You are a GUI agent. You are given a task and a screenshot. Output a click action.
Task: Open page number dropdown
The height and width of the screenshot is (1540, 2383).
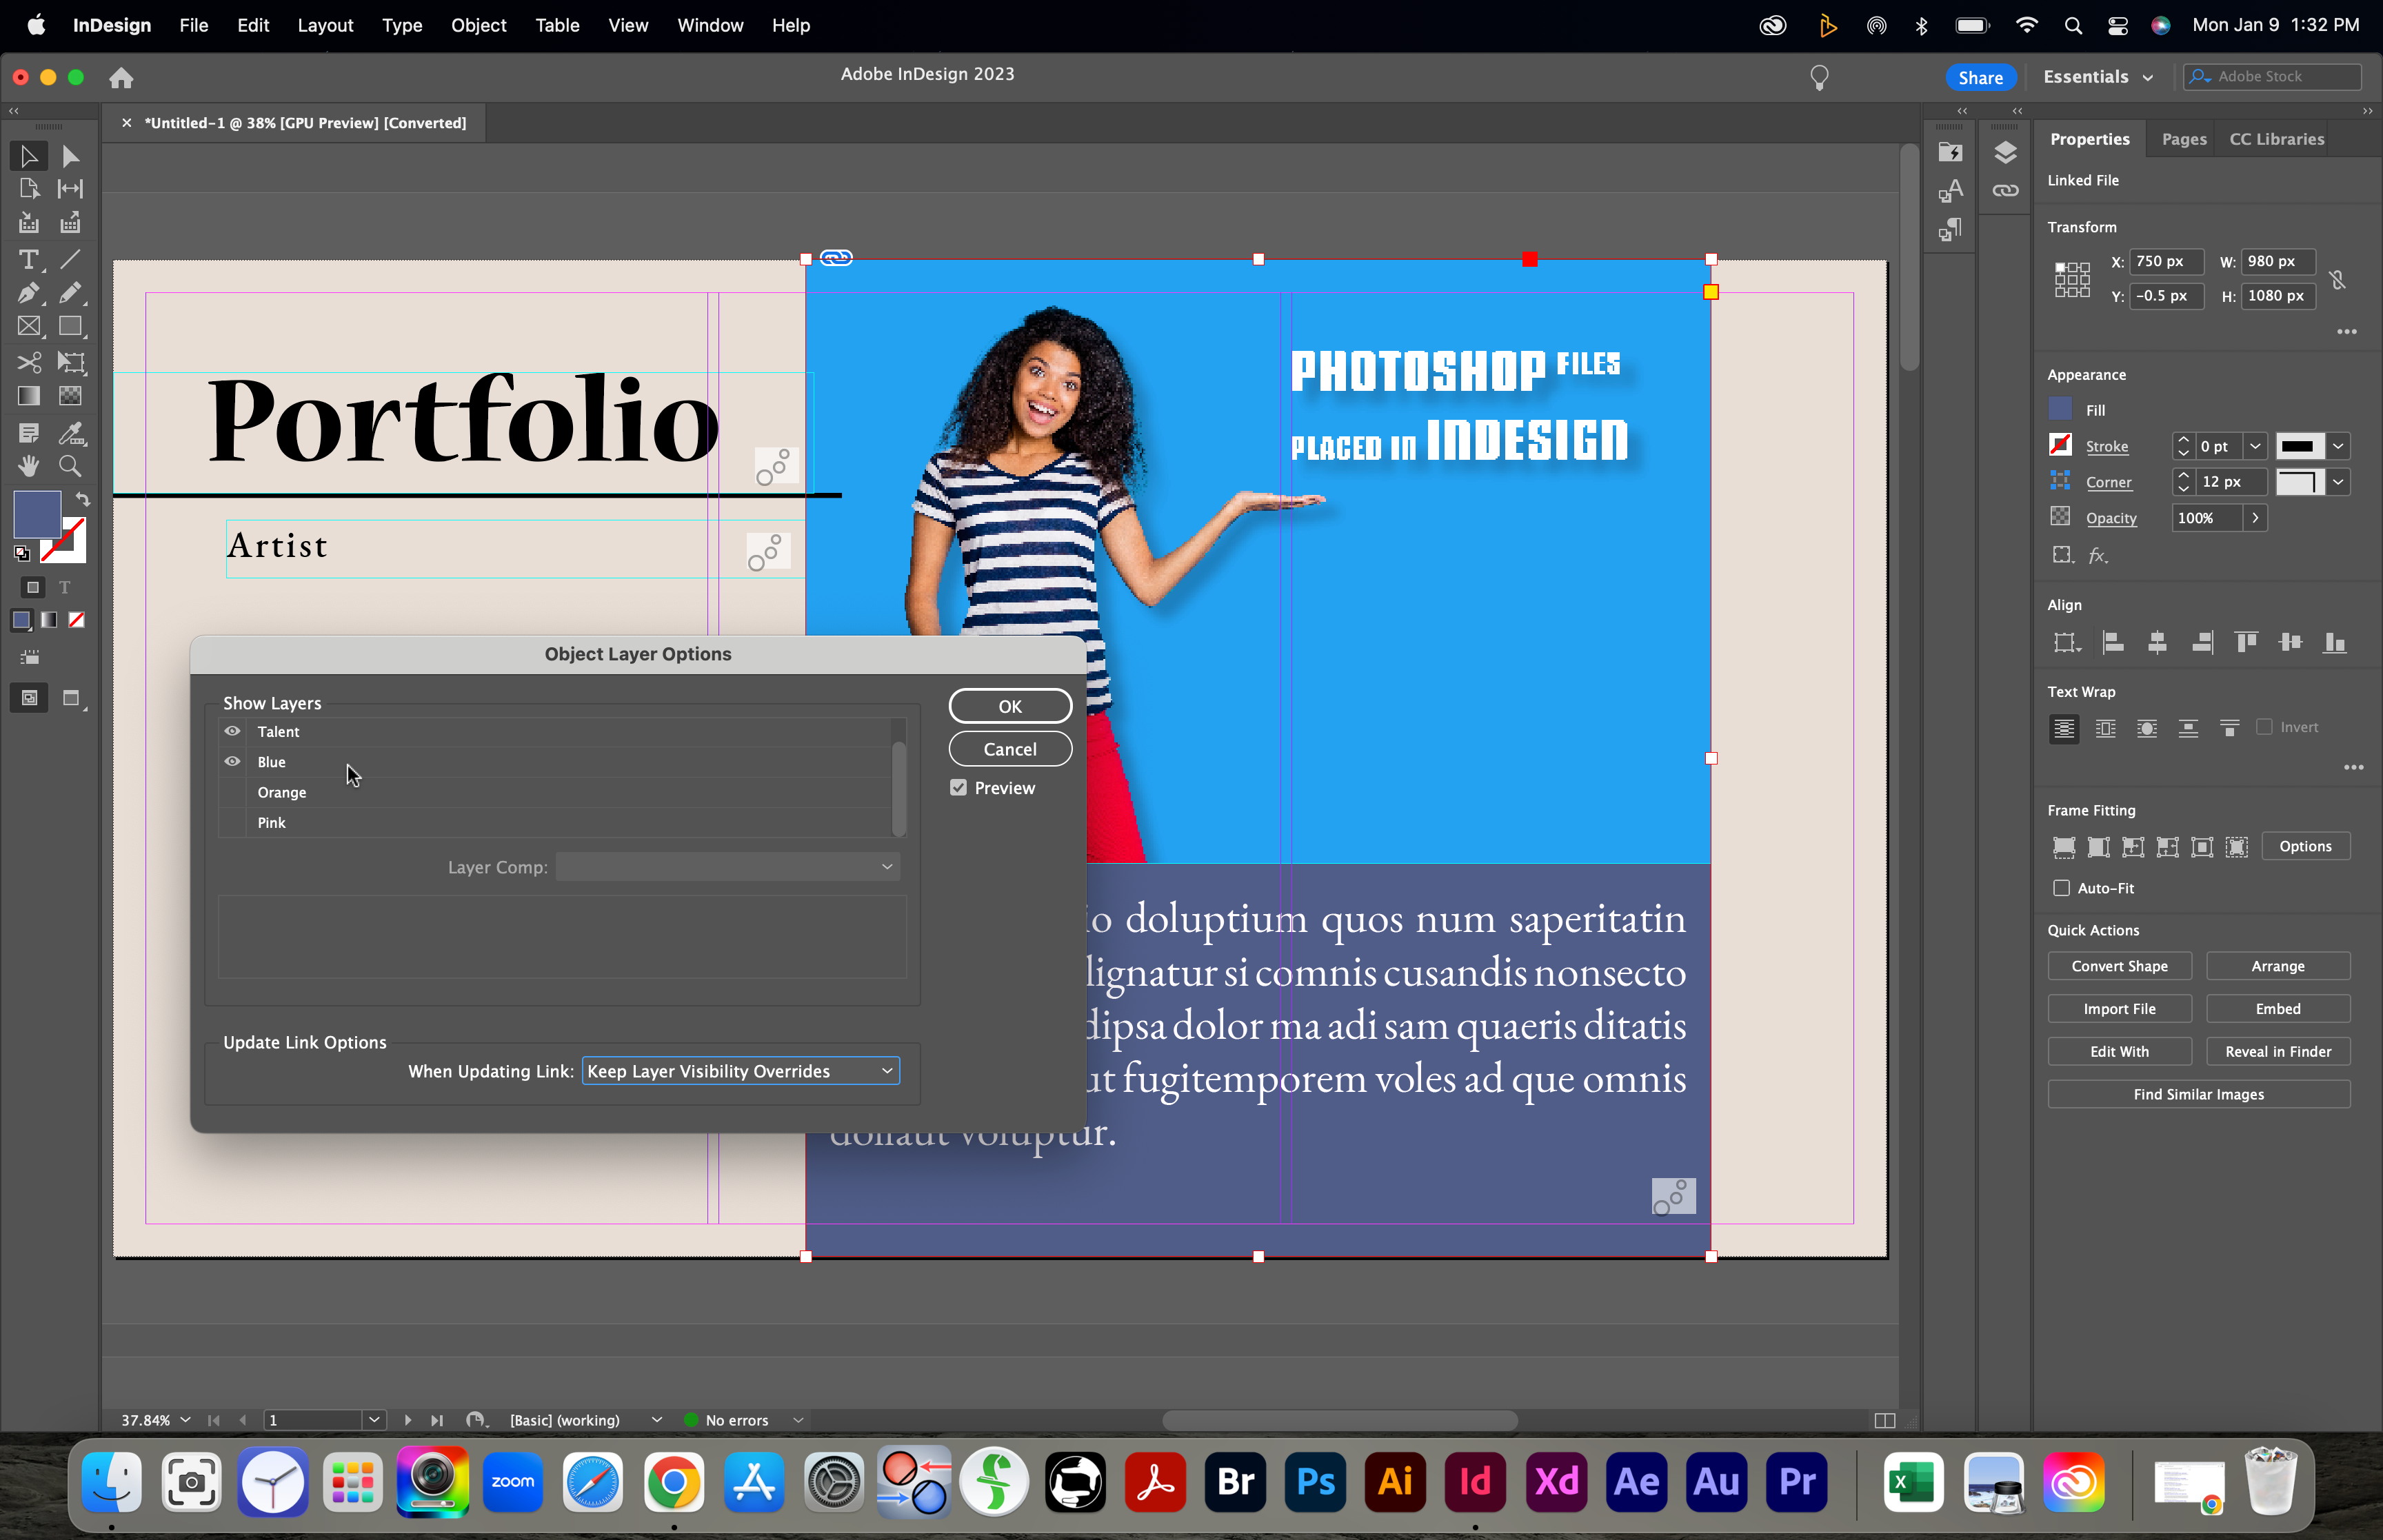click(373, 1420)
